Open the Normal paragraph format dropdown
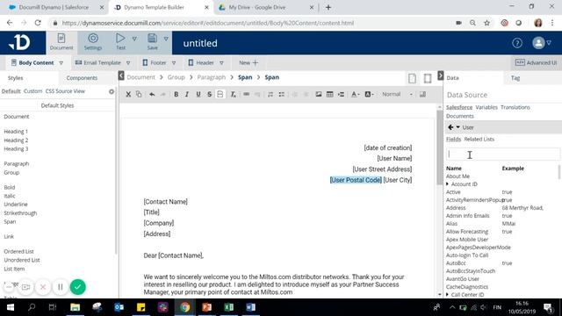 click(x=397, y=94)
